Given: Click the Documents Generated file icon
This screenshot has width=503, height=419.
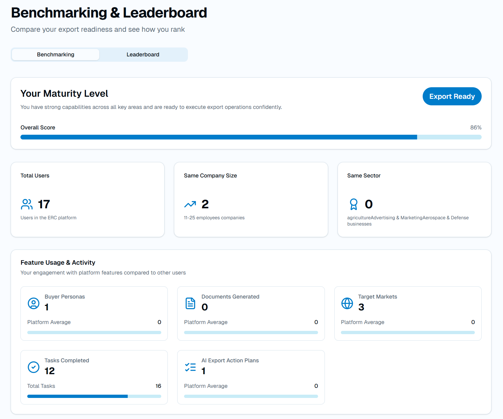Looking at the screenshot, I should 190,303.
